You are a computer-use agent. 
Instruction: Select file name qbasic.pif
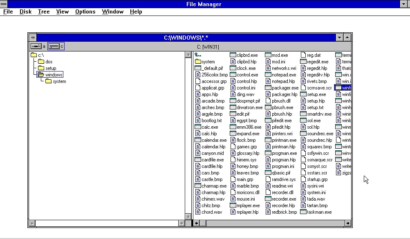281,173
